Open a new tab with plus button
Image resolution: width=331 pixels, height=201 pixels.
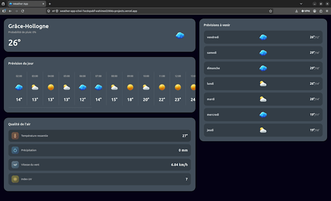tap(50, 4)
